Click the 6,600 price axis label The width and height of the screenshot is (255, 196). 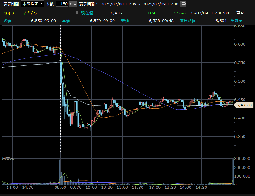[x=240, y=44]
